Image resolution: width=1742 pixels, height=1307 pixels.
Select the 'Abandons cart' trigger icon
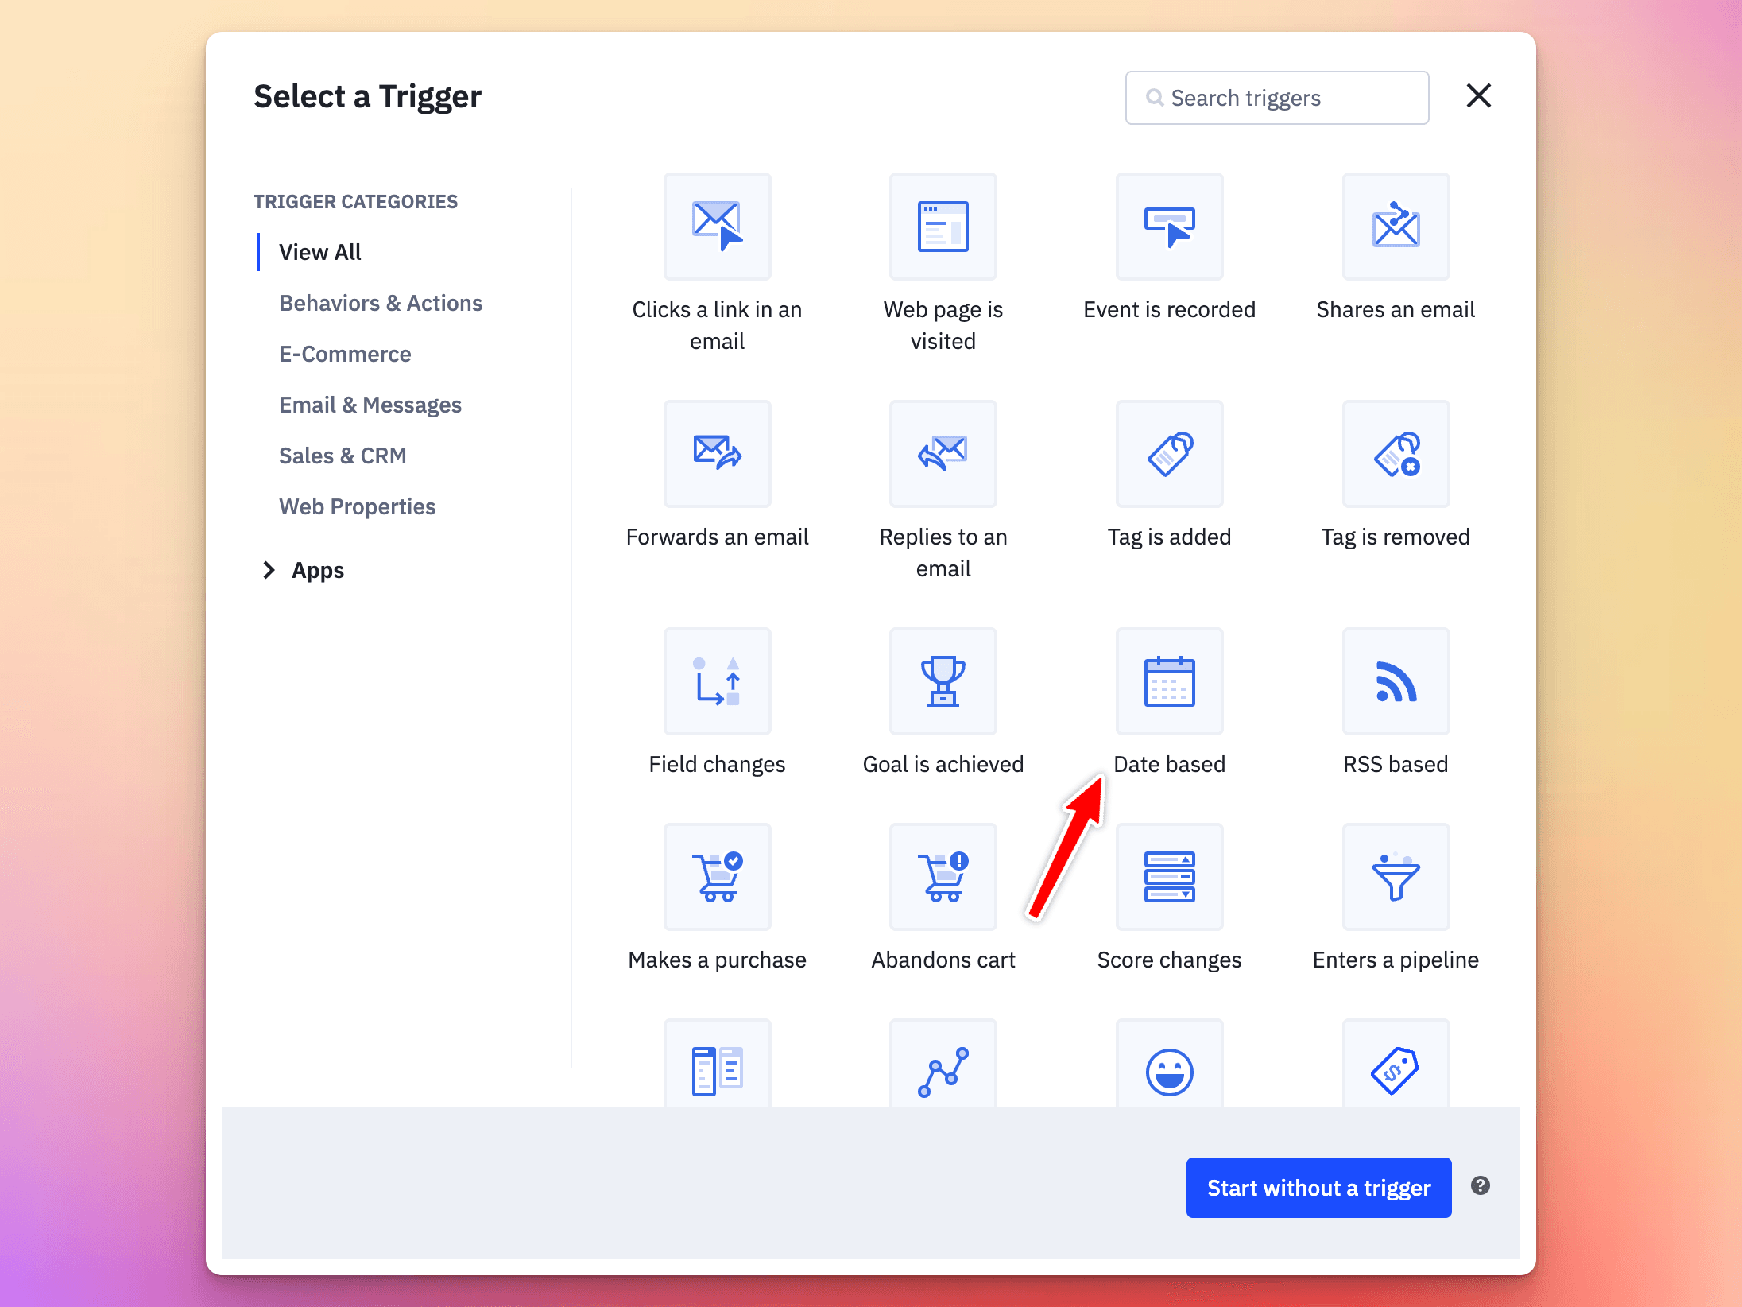(943, 877)
